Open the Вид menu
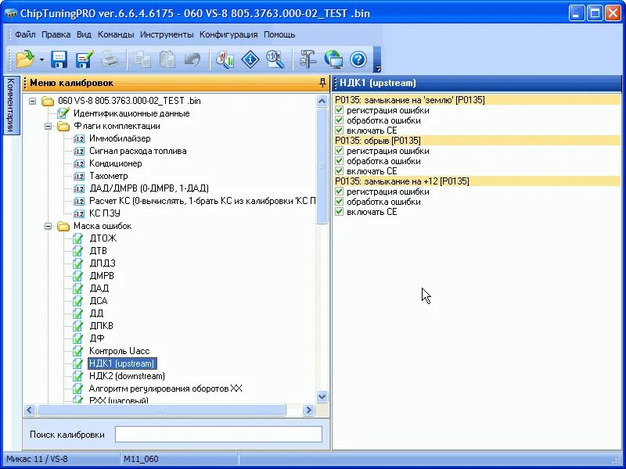This screenshot has width=626, height=469. [x=84, y=34]
